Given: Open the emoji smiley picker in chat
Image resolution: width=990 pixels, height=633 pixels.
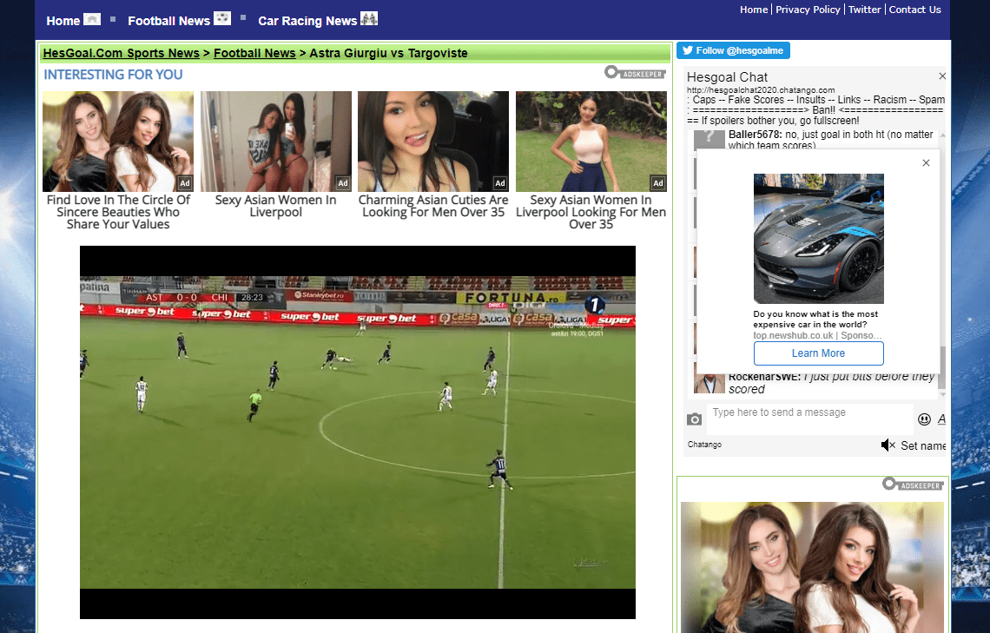Looking at the screenshot, I should tap(924, 419).
